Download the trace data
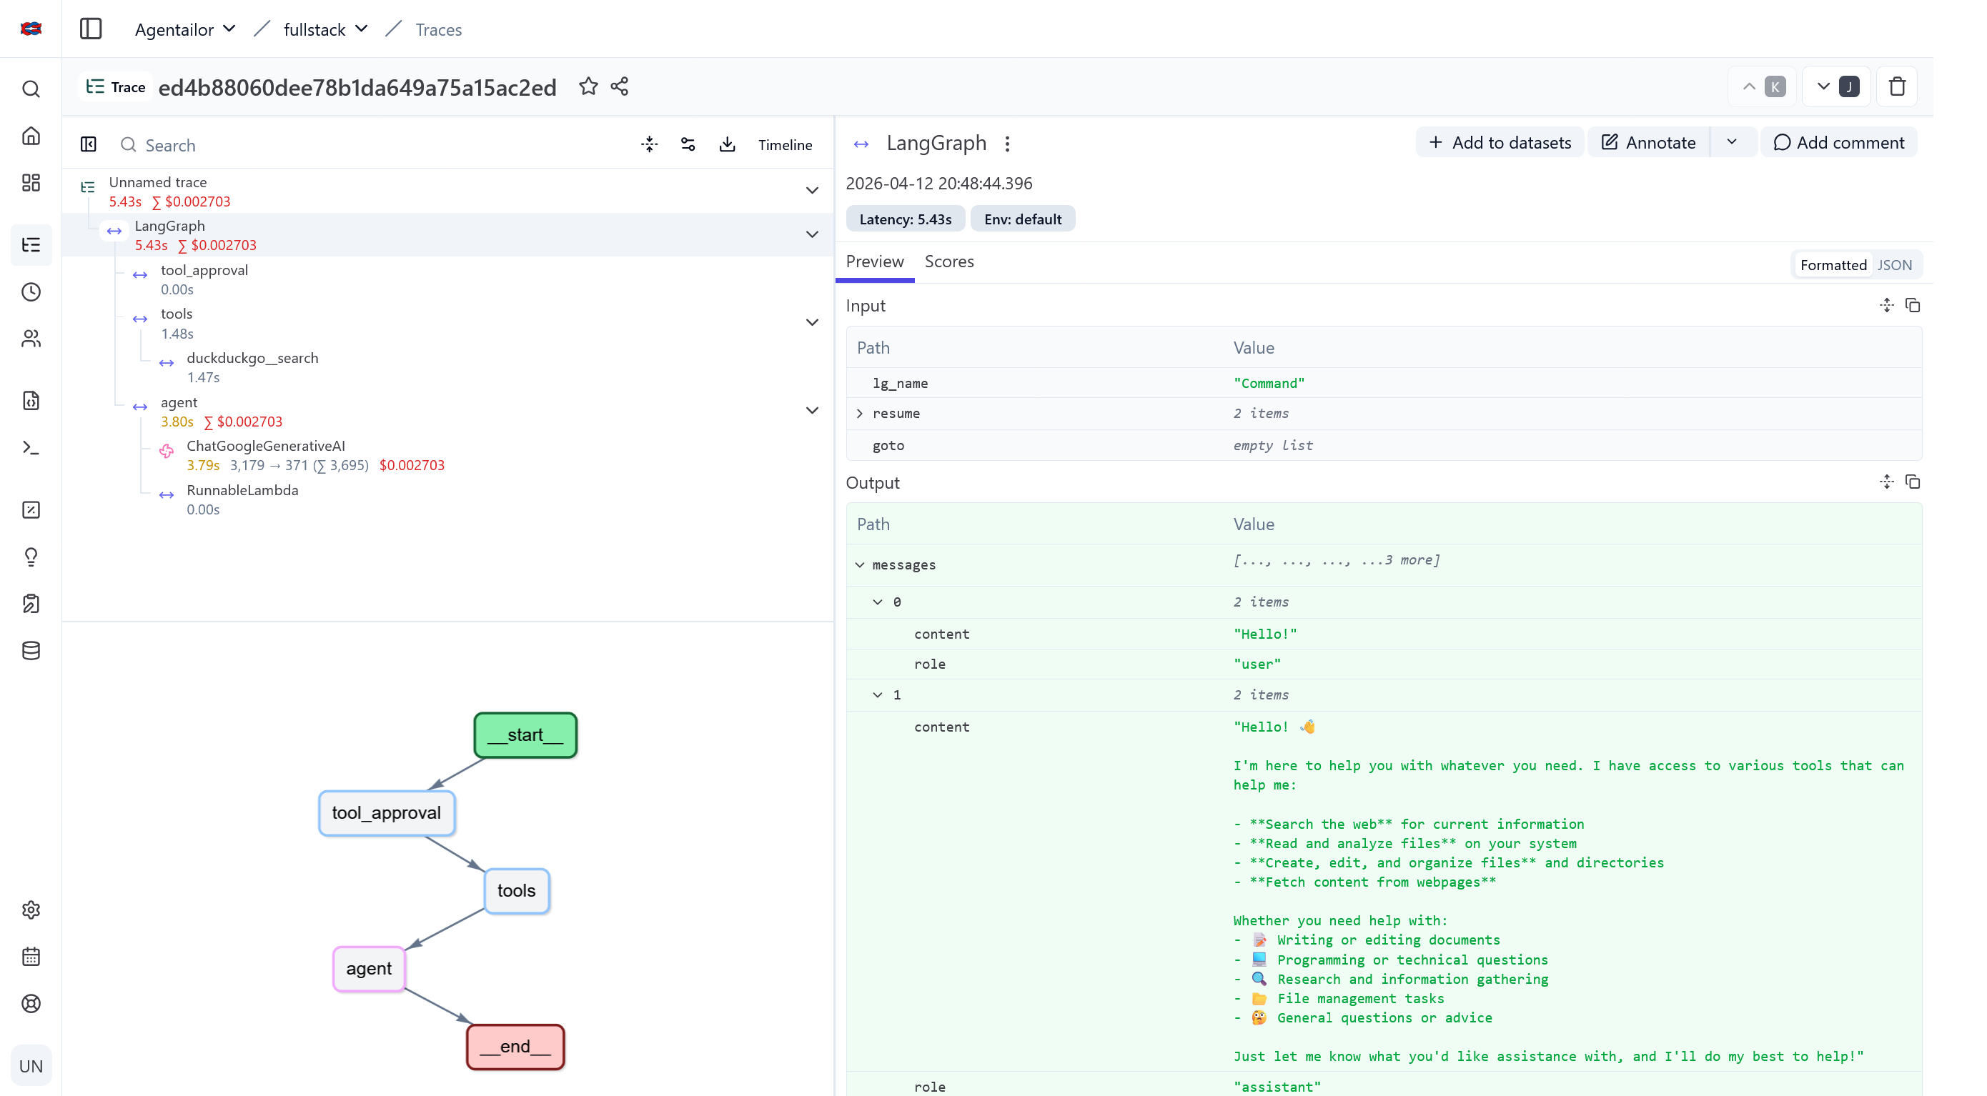Image resolution: width=1987 pixels, height=1096 pixels. click(x=728, y=144)
